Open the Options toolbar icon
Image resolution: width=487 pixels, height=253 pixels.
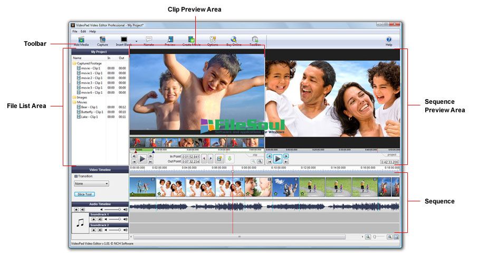(x=213, y=40)
